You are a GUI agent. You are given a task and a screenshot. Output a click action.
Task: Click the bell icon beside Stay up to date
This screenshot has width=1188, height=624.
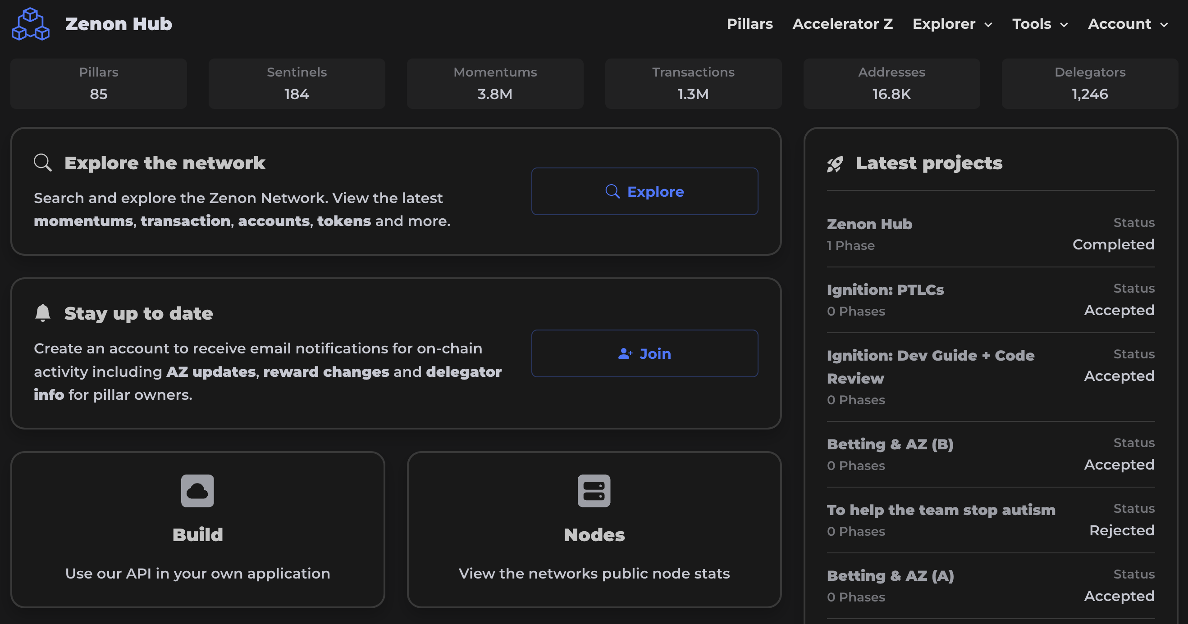tap(43, 313)
